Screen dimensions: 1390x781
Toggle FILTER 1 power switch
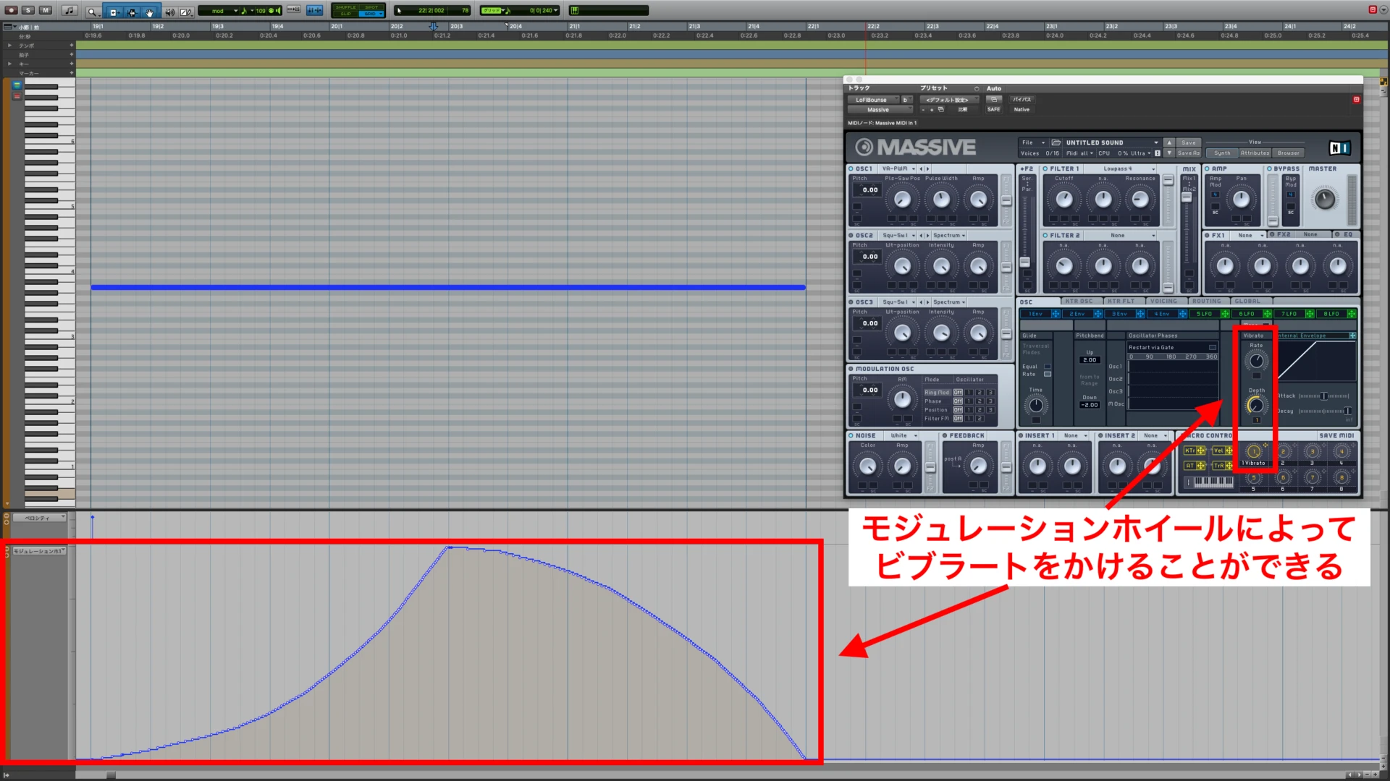click(1045, 168)
